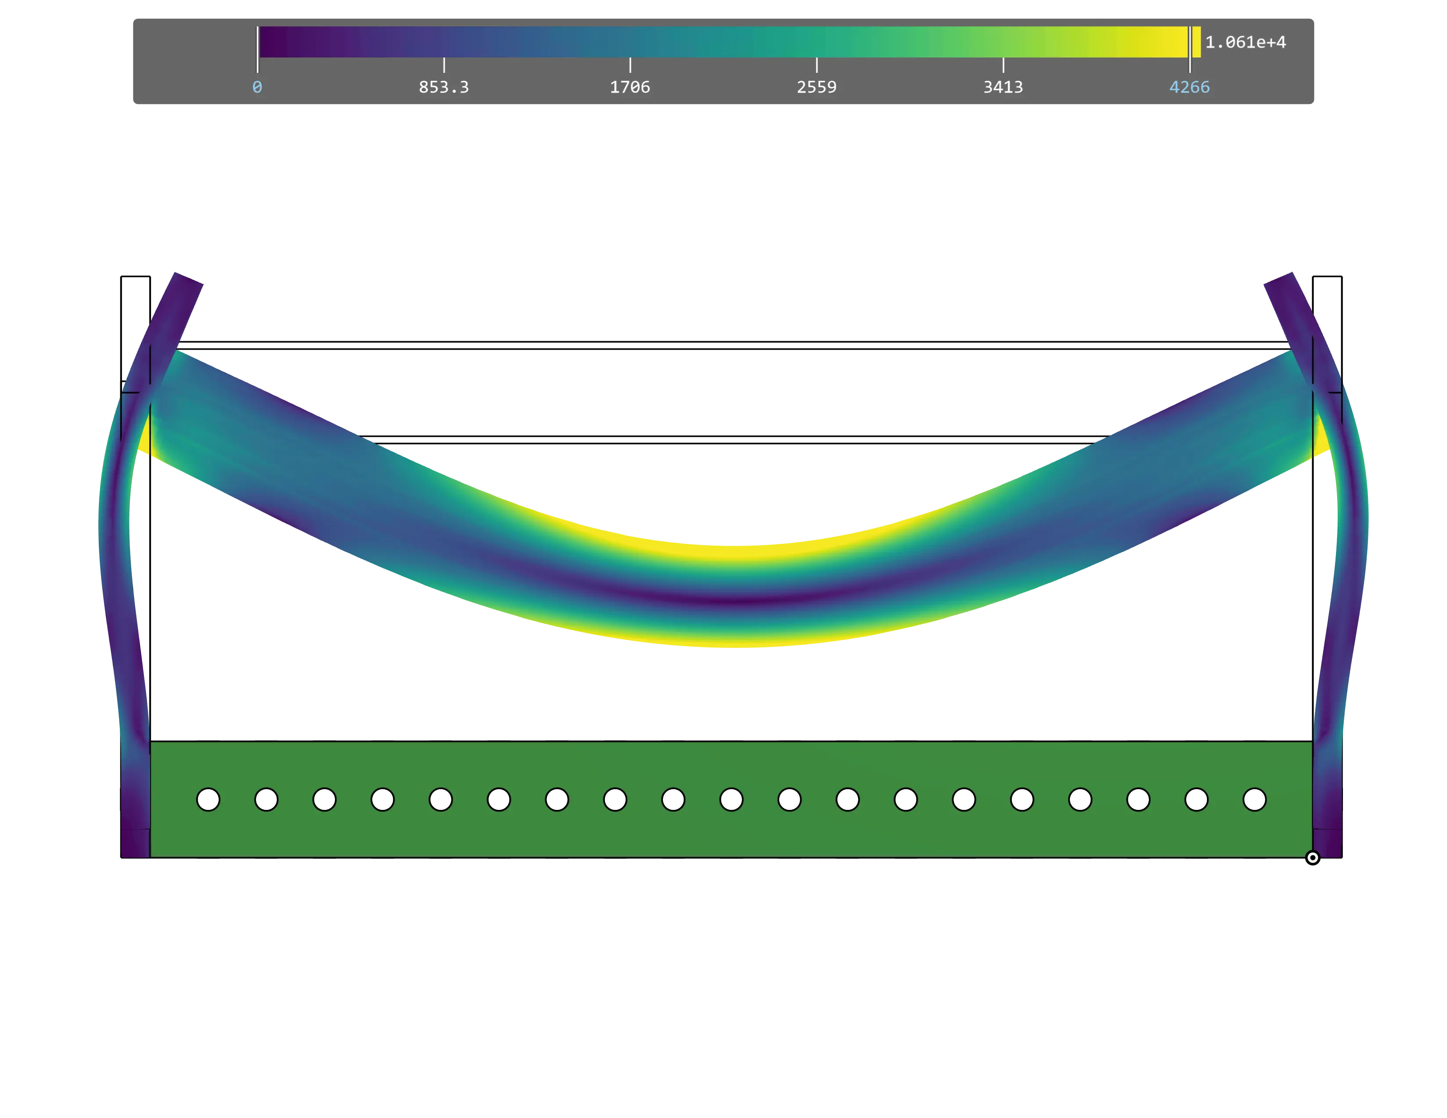Click the colorbar maximum value label 4266

click(1189, 87)
